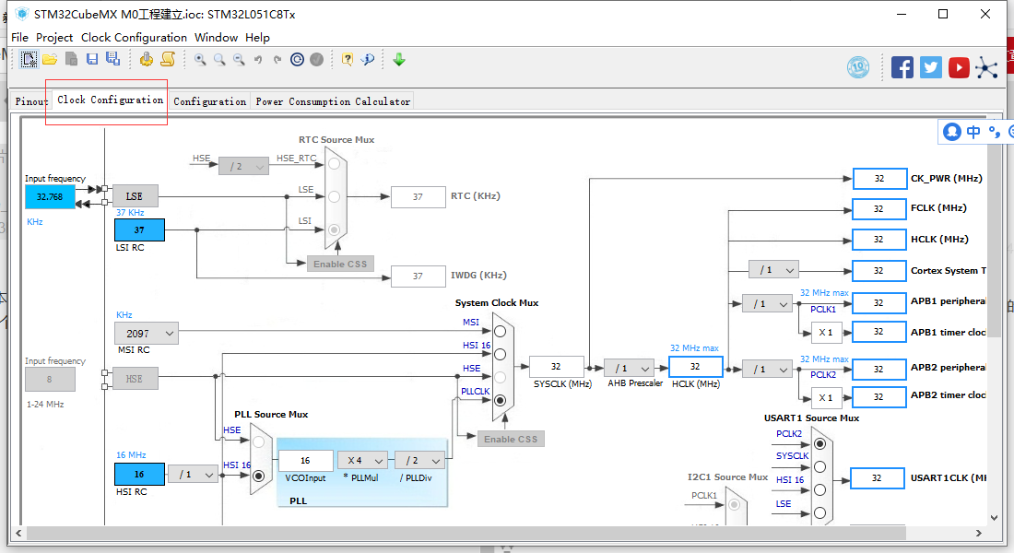Open the ST Facebook page icon
The height and width of the screenshot is (553, 1014).
[x=902, y=67]
